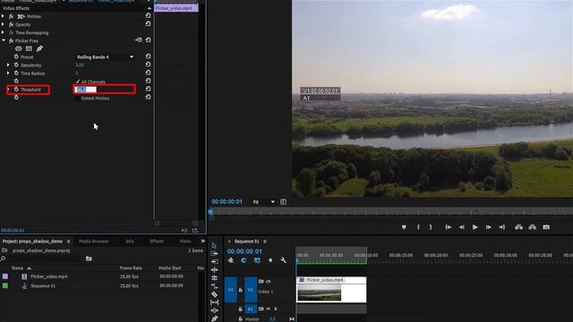Export frame with camera icon
Viewport: 573px width, 322px height.
546,227
